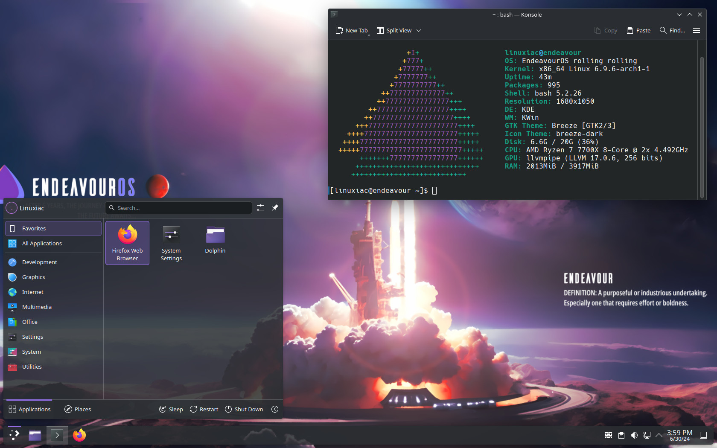Viewport: 717px width, 448px height.
Task: Click Split View in Konsole
Action: [x=394, y=30]
